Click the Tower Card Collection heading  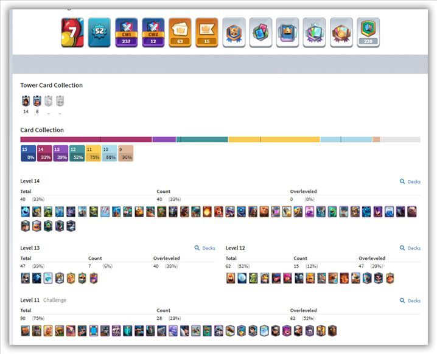[x=51, y=85]
